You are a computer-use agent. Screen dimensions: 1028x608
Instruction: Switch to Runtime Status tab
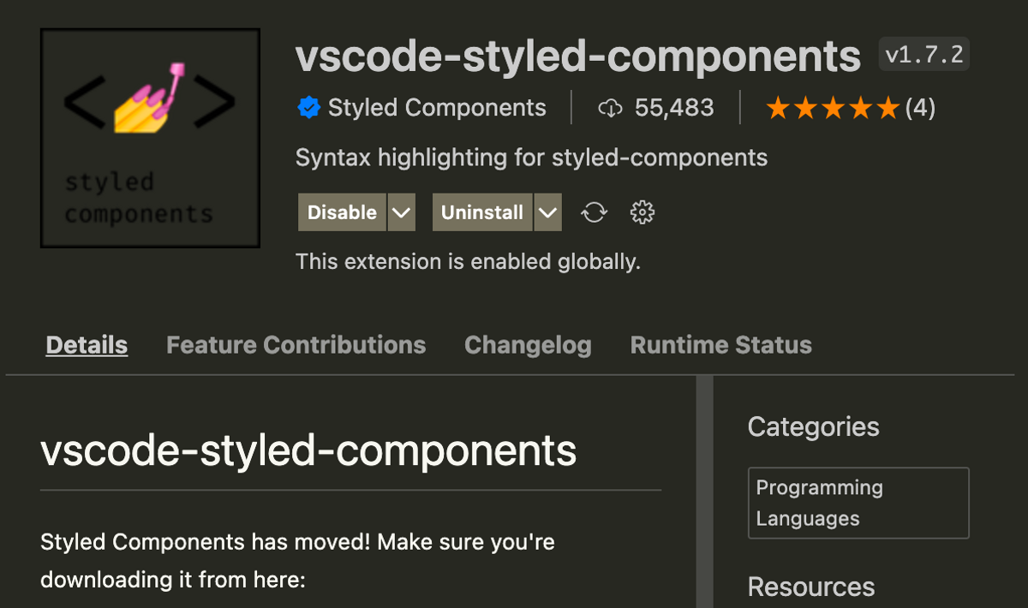tap(721, 345)
